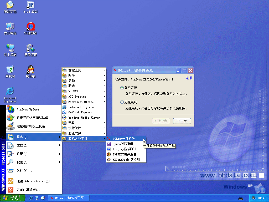The image size is (269, 202).
Task: Expand the 附件 submenu
Action: pyautogui.click(x=84, y=75)
